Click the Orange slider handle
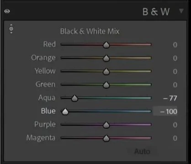Viewport: 191px width, 164px height. click(x=106, y=58)
